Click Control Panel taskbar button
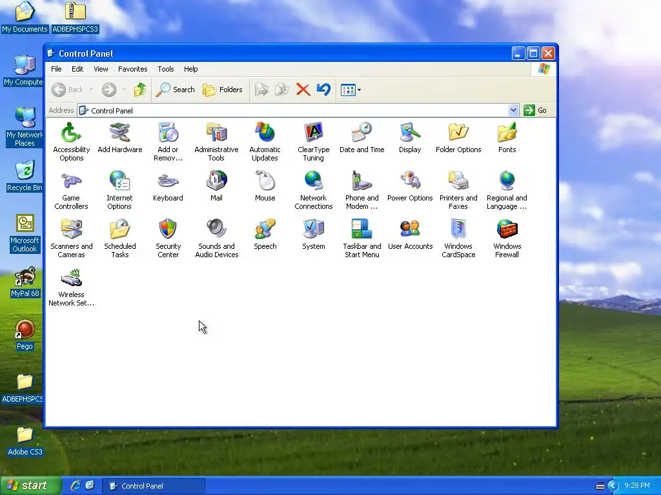The image size is (661, 495). click(x=154, y=486)
